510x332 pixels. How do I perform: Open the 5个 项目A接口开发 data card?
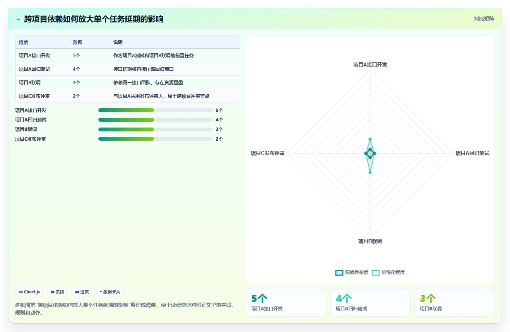286,302
